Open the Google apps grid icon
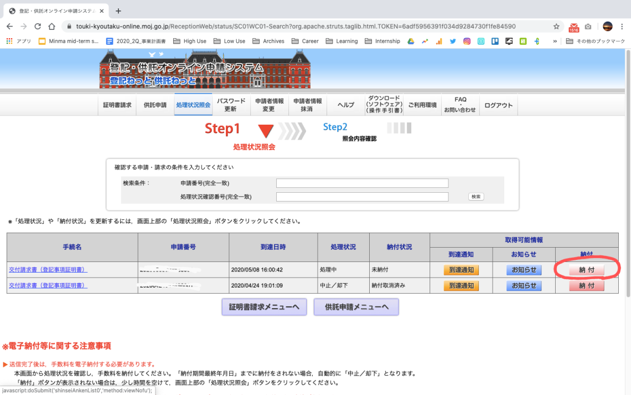 tap(9, 40)
